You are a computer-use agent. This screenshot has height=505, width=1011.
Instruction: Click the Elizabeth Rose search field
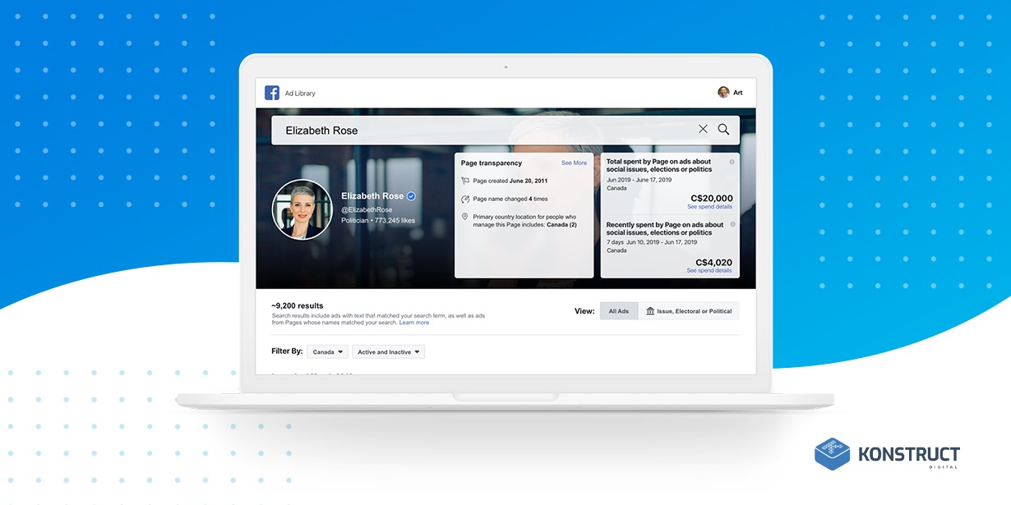[505, 130]
